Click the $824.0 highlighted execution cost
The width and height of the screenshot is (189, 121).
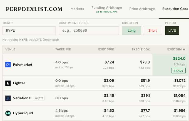pos(179,59)
